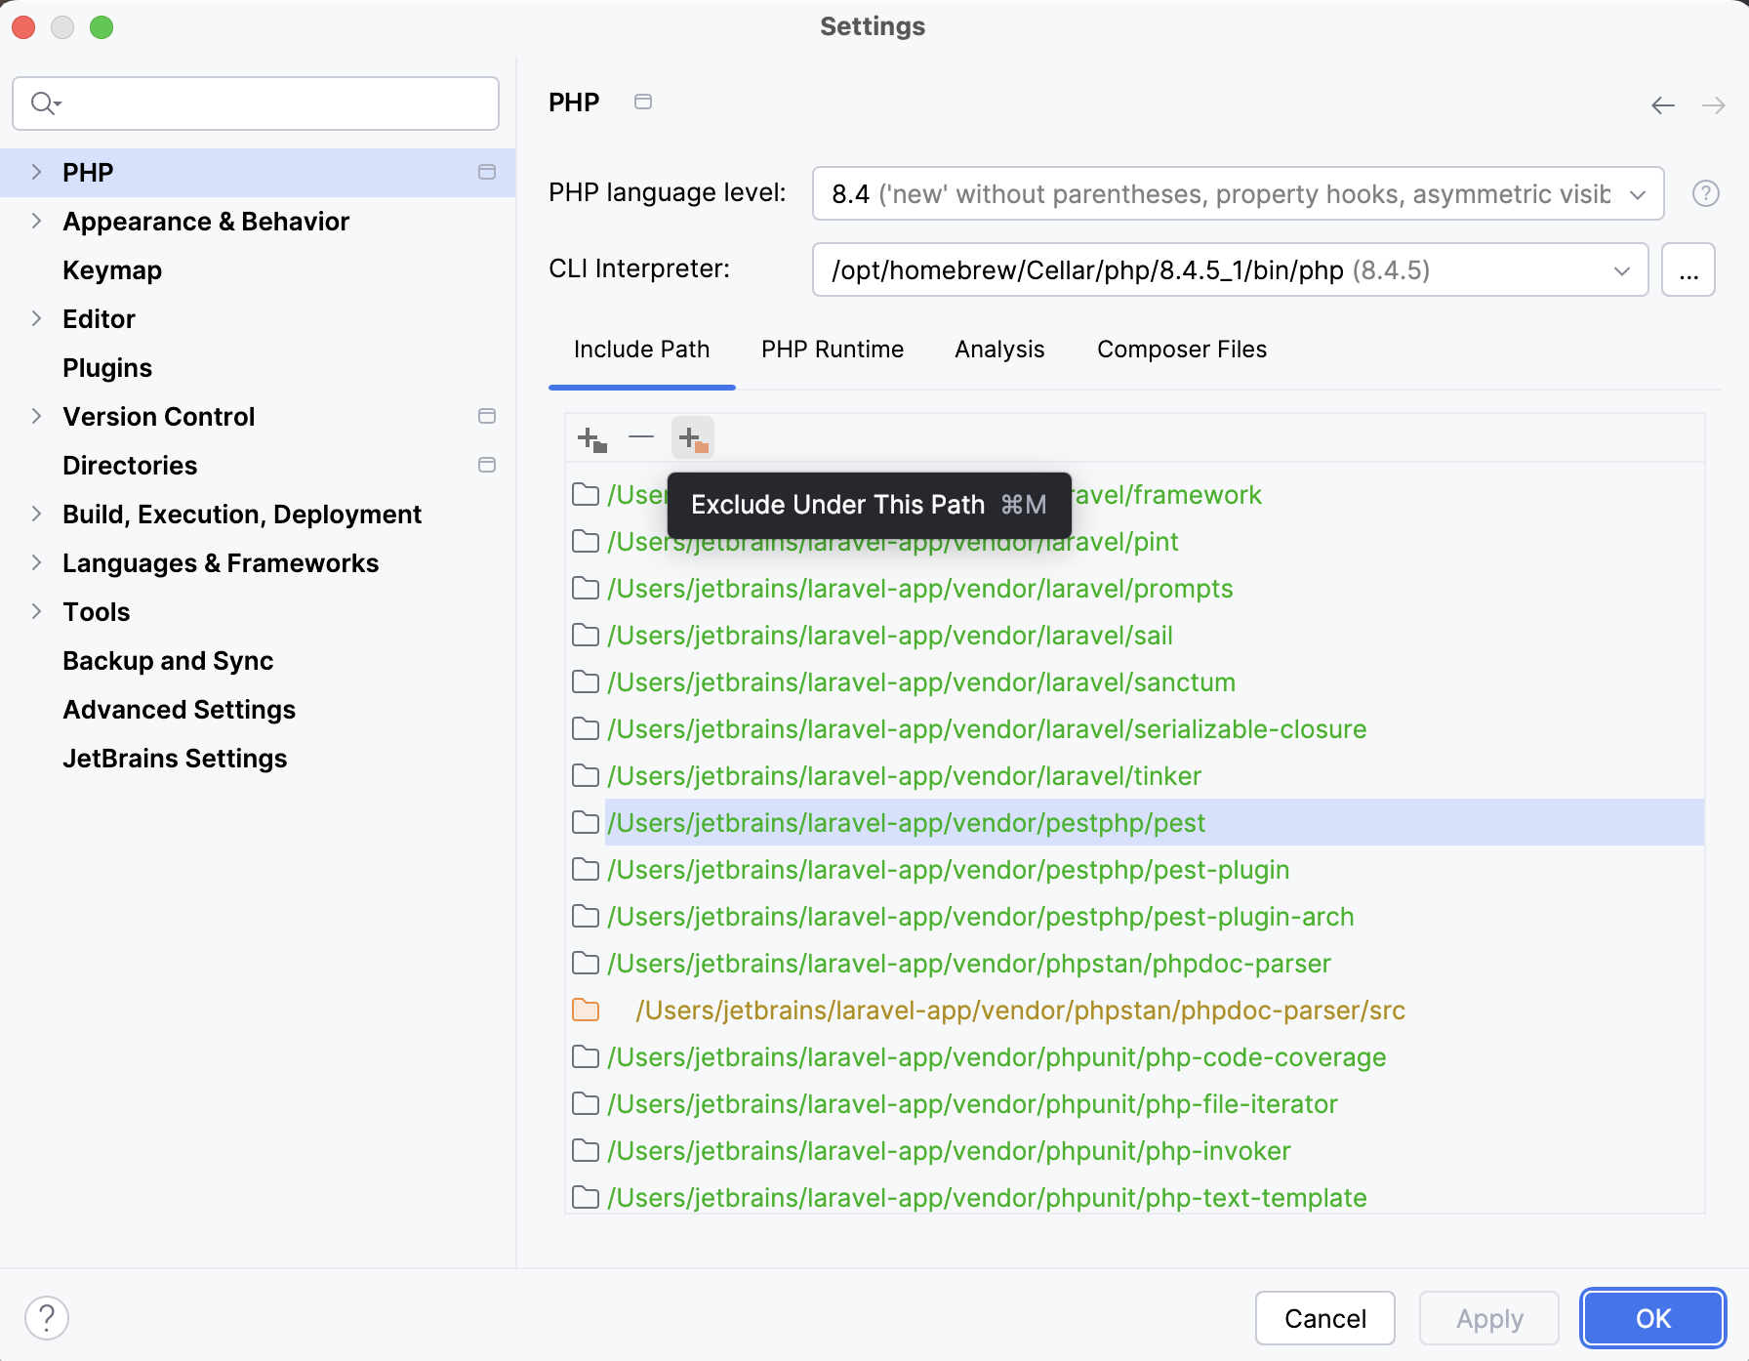Click the forward navigation arrow
The width and height of the screenshot is (1749, 1361).
[1713, 104]
